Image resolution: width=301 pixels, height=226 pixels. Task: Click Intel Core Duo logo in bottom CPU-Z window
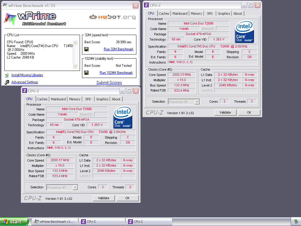pyautogui.click(x=123, y=117)
